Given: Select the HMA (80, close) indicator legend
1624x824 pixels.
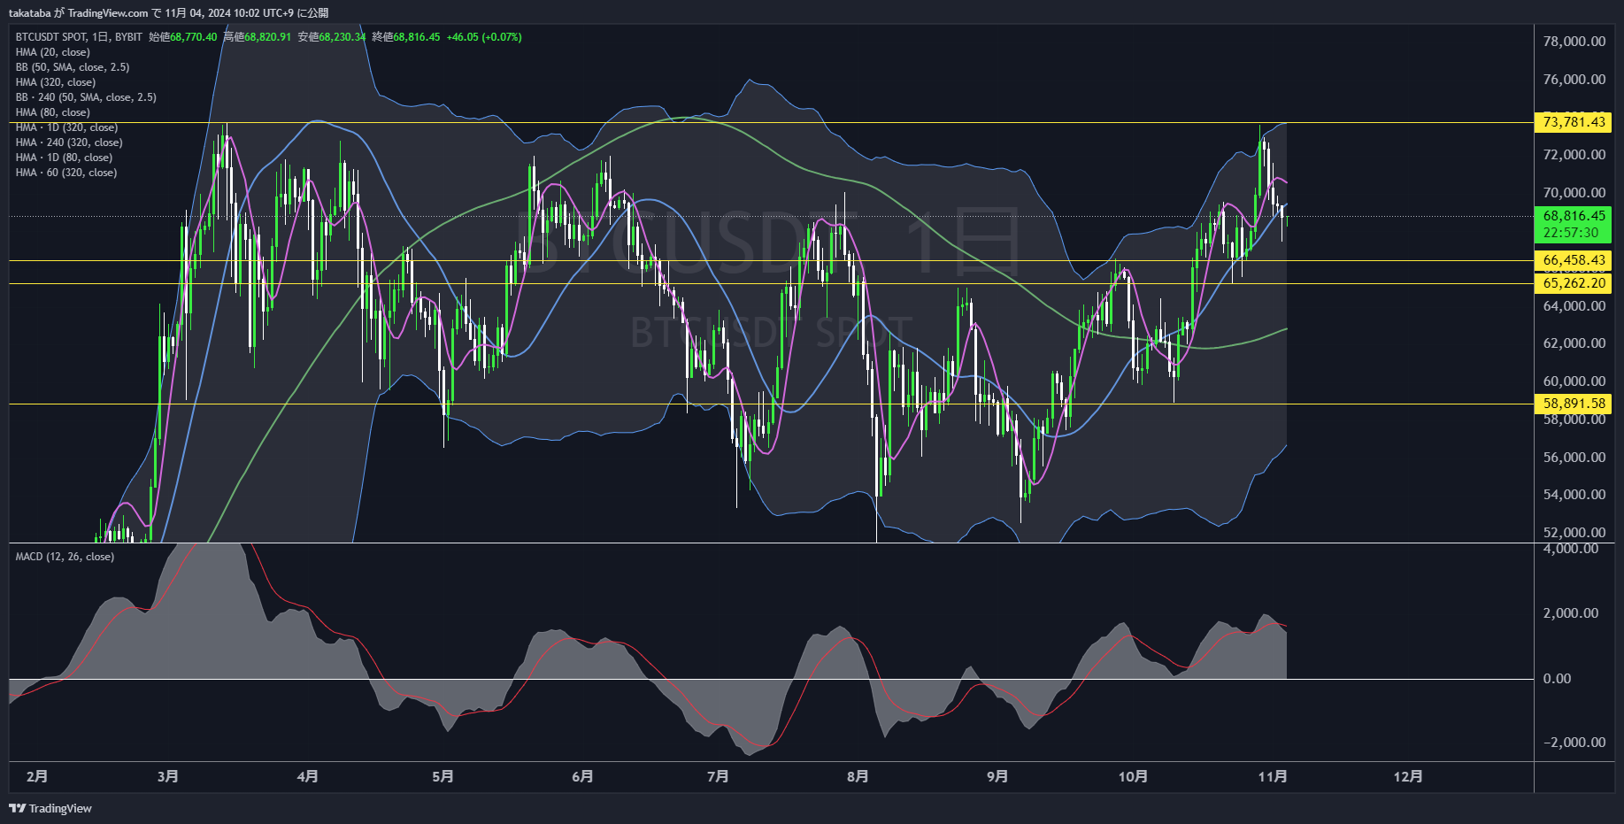Looking at the screenshot, I should click(53, 112).
